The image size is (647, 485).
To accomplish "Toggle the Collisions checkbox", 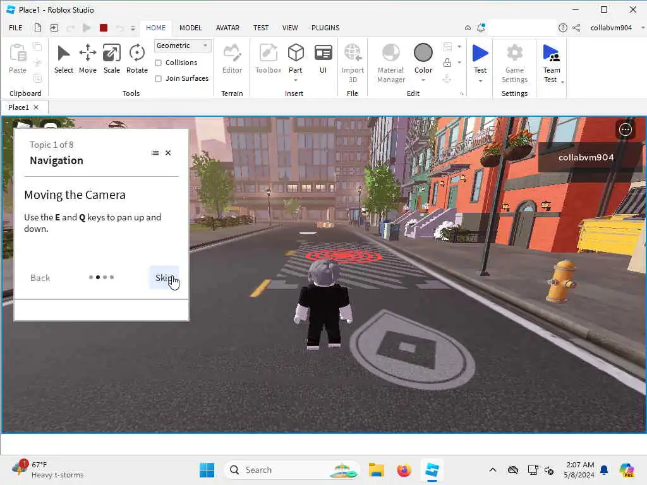I will point(158,63).
